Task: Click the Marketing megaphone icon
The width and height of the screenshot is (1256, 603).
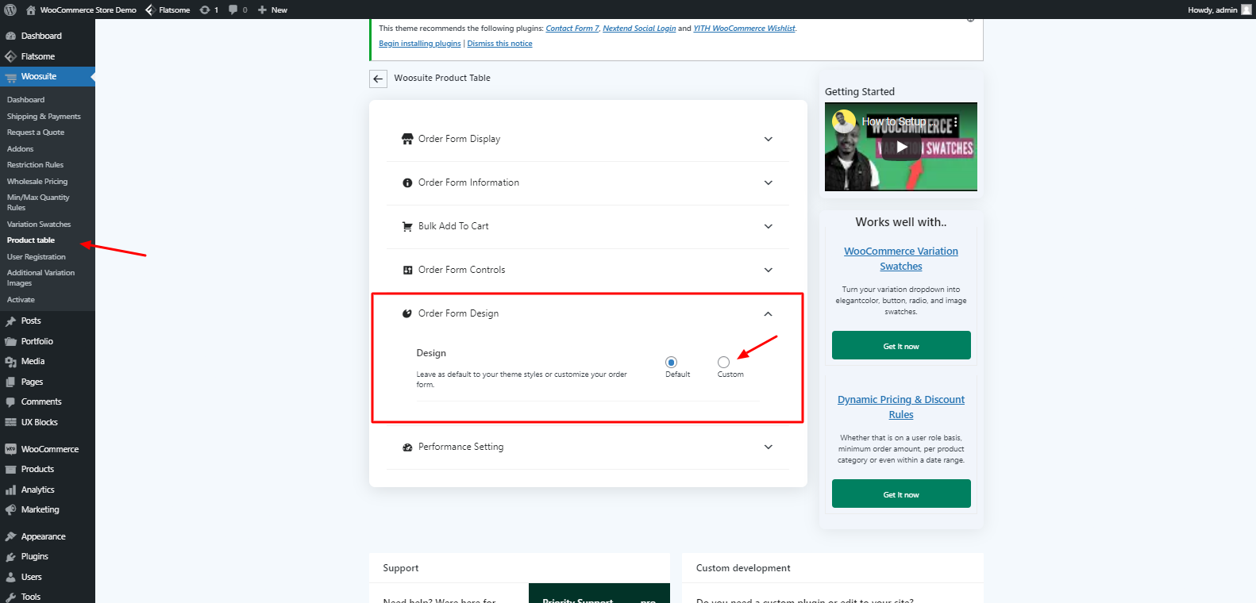Action: coord(10,510)
